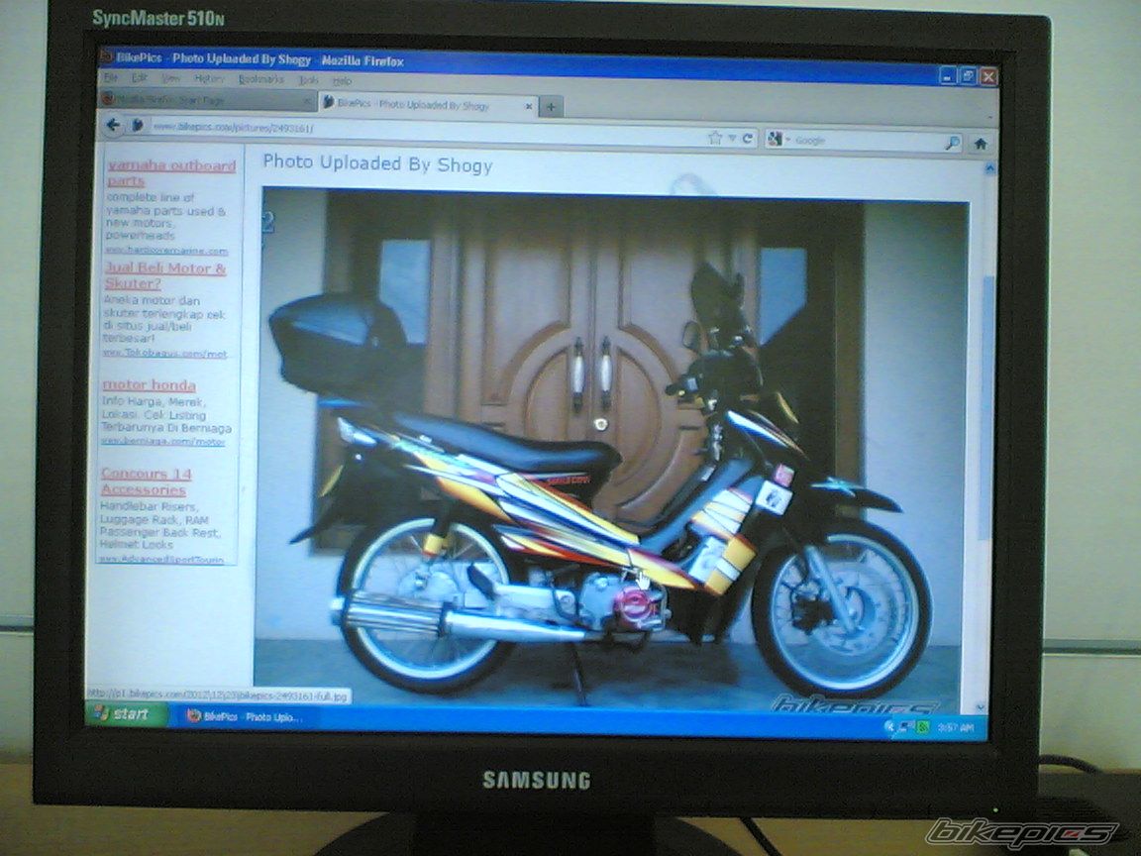Follow the 'motor honda' ad link
The image size is (1141, 856).
[149, 385]
